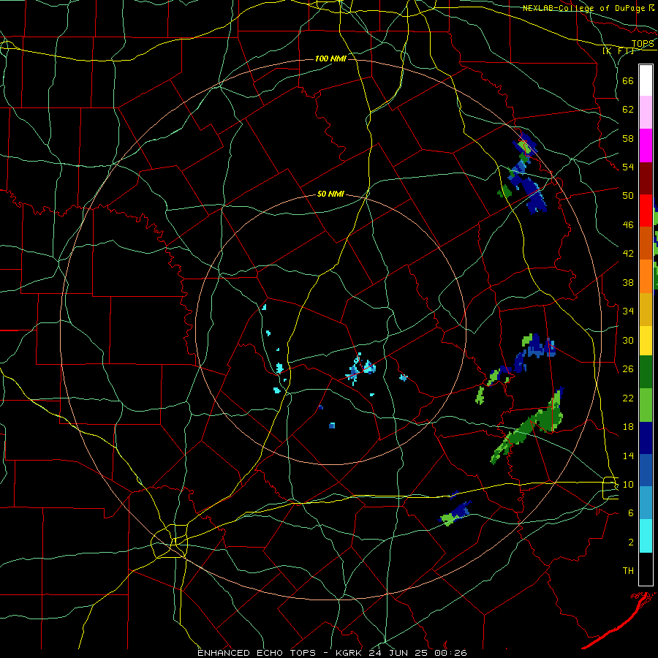Click the "54" legend value

click(x=628, y=167)
